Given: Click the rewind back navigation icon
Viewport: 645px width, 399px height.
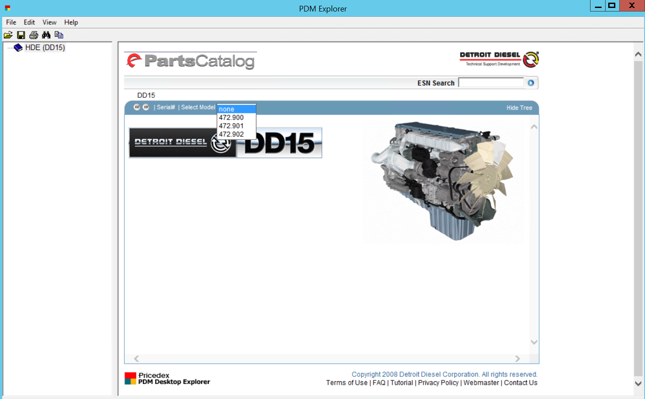Looking at the screenshot, I should (137, 107).
